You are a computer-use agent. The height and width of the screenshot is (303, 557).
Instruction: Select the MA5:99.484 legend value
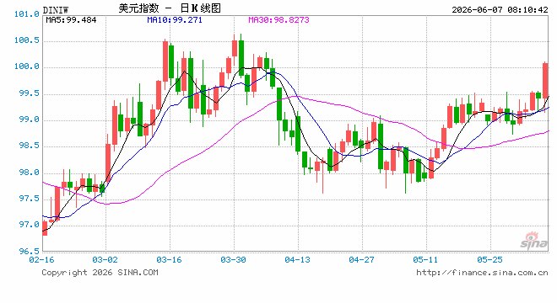(71, 20)
